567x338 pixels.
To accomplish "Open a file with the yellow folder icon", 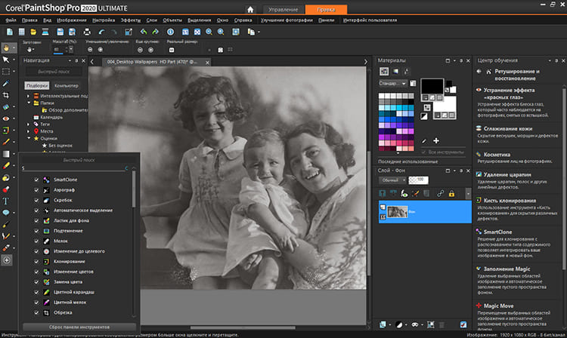I will click(x=33, y=32).
